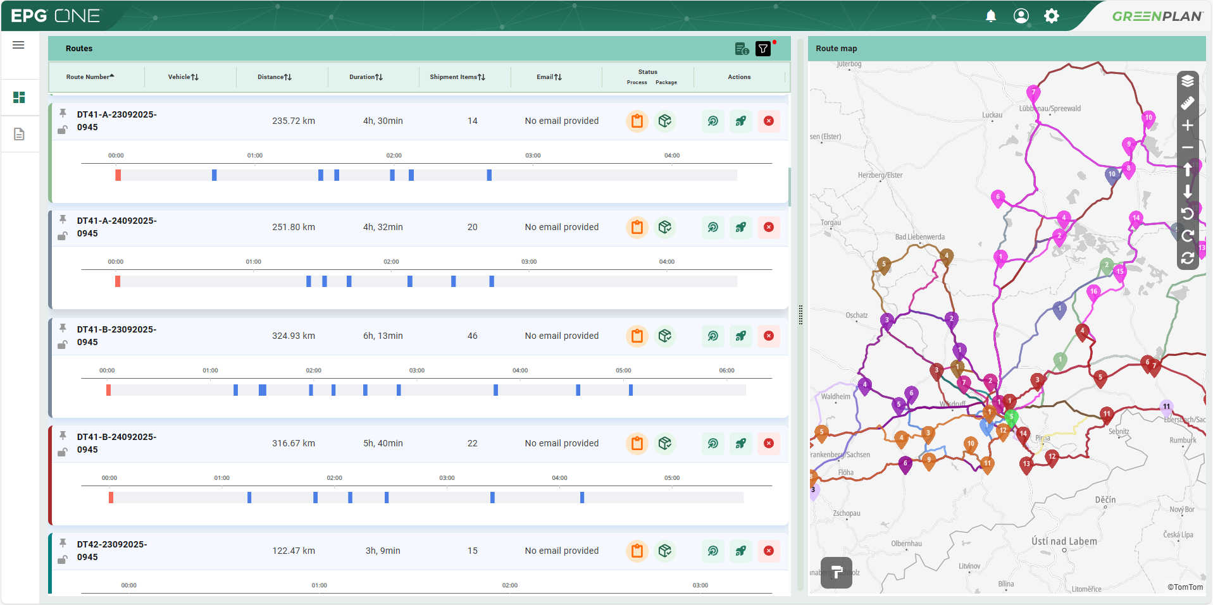Click the package status toggle for DT42-23092025-0945
Viewport: 1213px width, 605px height.
pyautogui.click(x=665, y=551)
